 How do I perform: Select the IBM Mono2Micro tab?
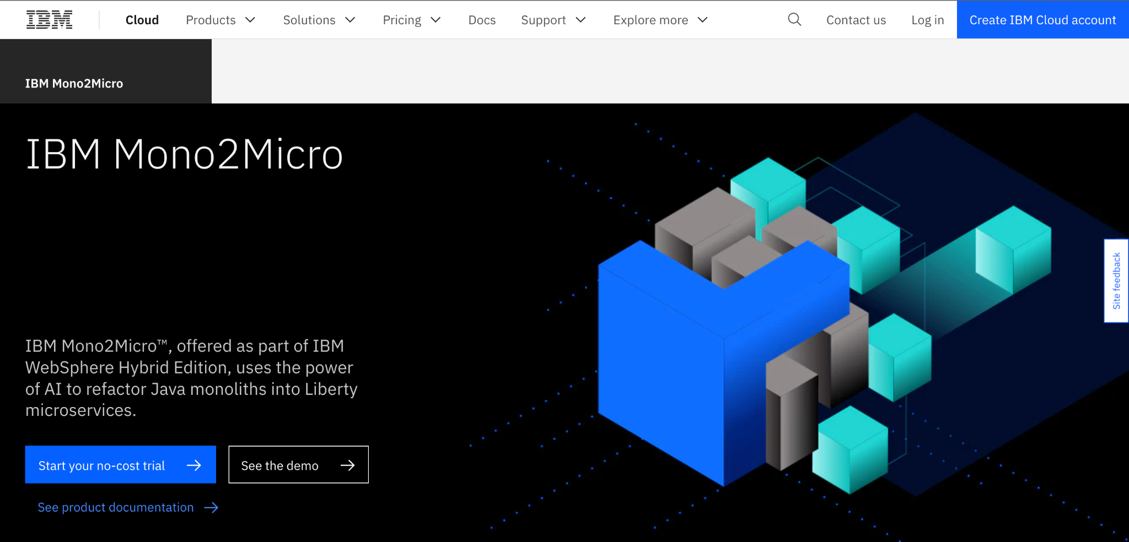click(x=74, y=83)
